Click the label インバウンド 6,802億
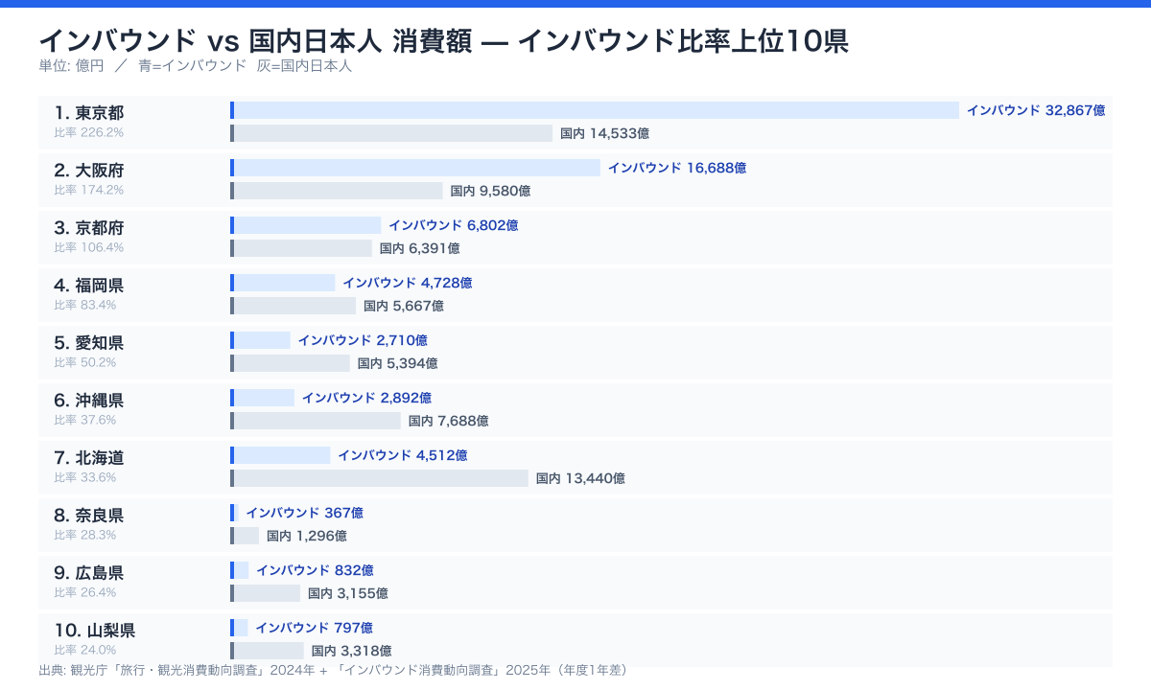The height and width of the screenshot is (690, 1151). [454, 225]
